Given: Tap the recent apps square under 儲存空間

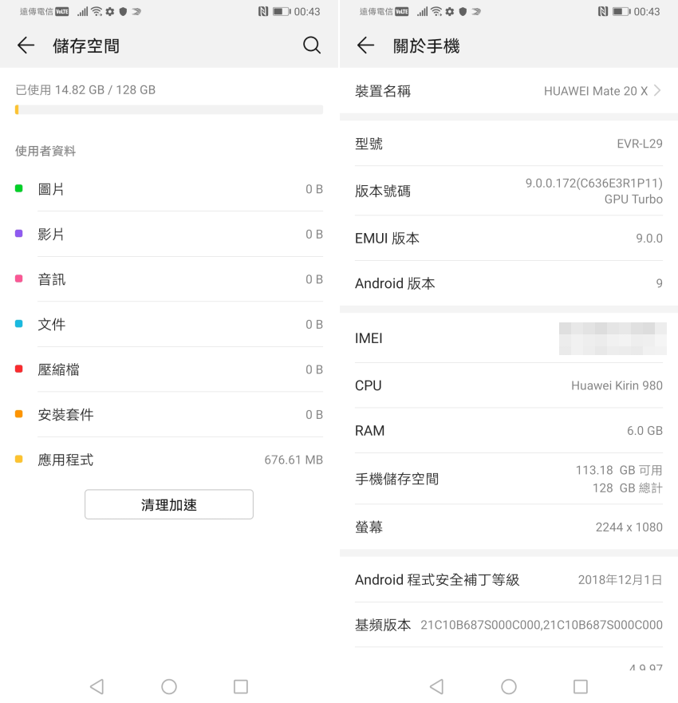Looking at the screenshot, I should (241, 686).
